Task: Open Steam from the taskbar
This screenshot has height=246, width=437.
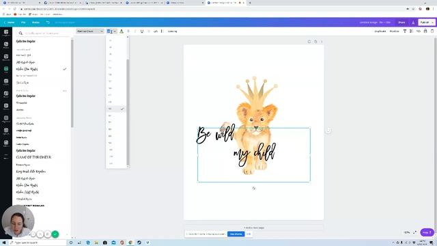Action: pos(139,243)
